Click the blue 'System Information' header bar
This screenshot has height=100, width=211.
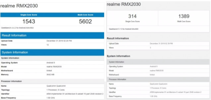[52, 52]
